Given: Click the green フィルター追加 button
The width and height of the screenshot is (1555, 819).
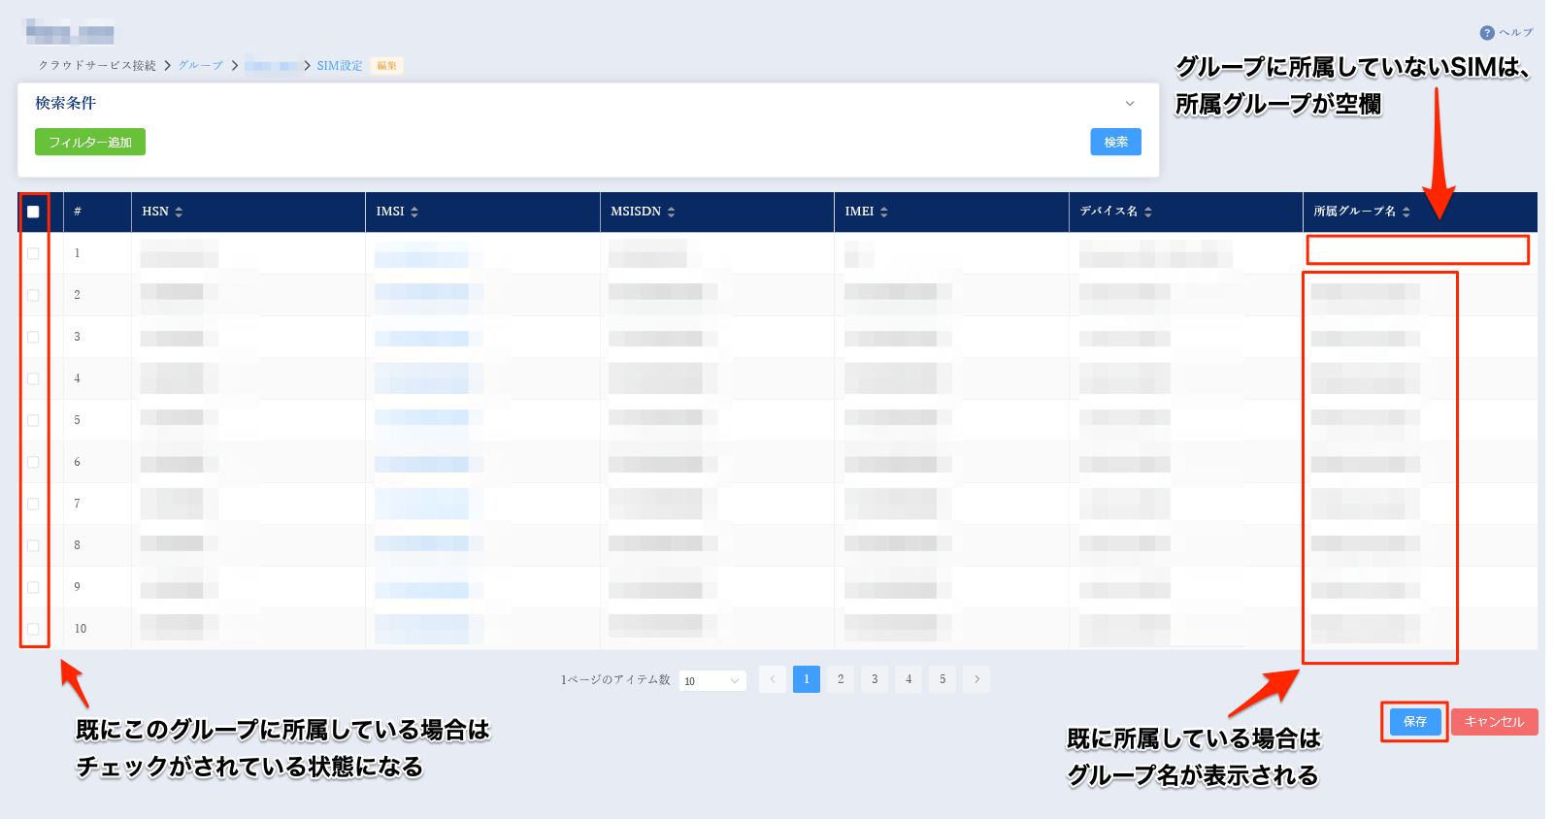Looking at the screenshot, I should 90,143.
